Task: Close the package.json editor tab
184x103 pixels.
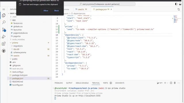Action: point(111,9)
